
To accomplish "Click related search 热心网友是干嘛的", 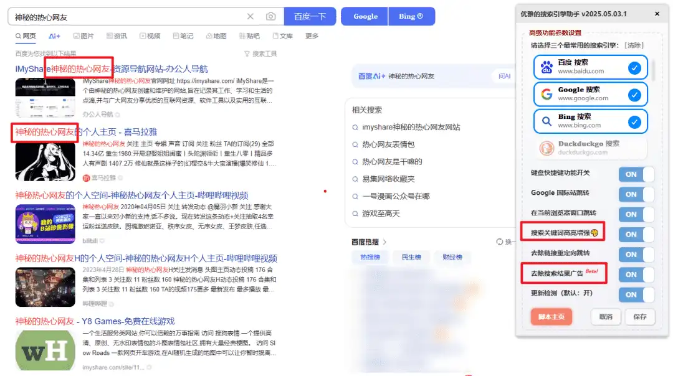I will click(392, 162).
